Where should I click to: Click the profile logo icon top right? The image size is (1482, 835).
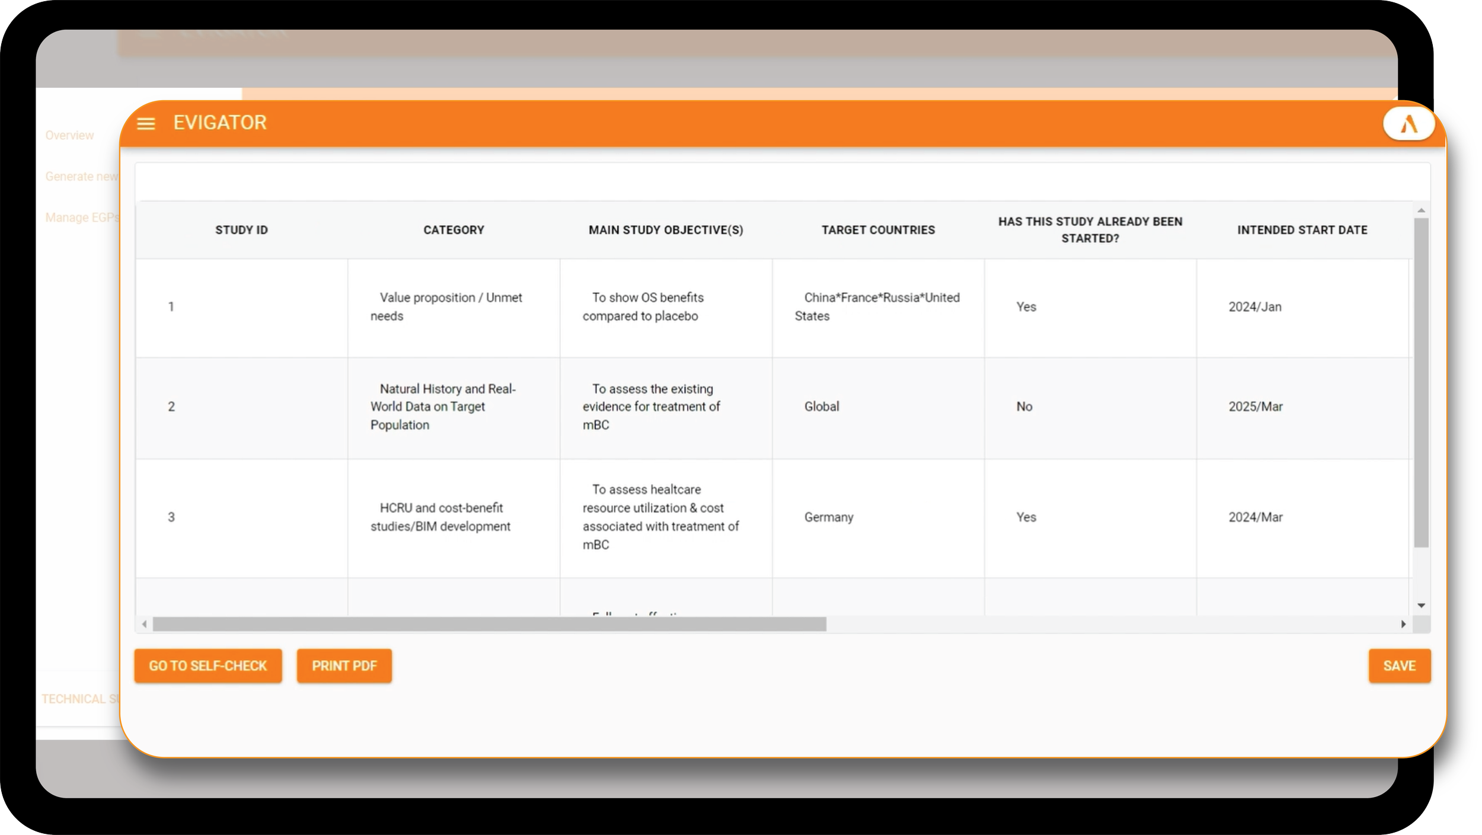(1408, 124)
